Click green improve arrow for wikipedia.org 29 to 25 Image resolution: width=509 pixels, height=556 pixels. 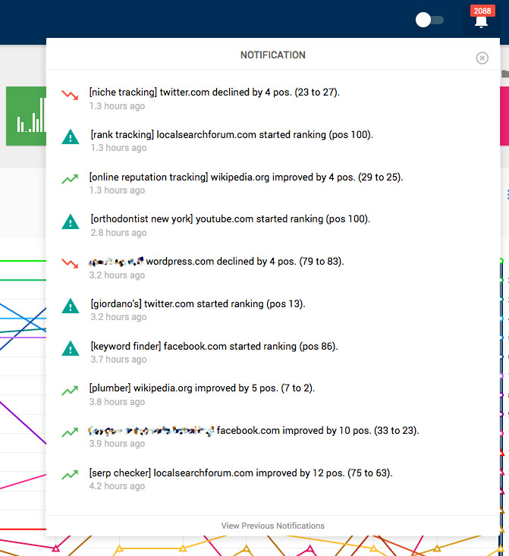point(70,180)
